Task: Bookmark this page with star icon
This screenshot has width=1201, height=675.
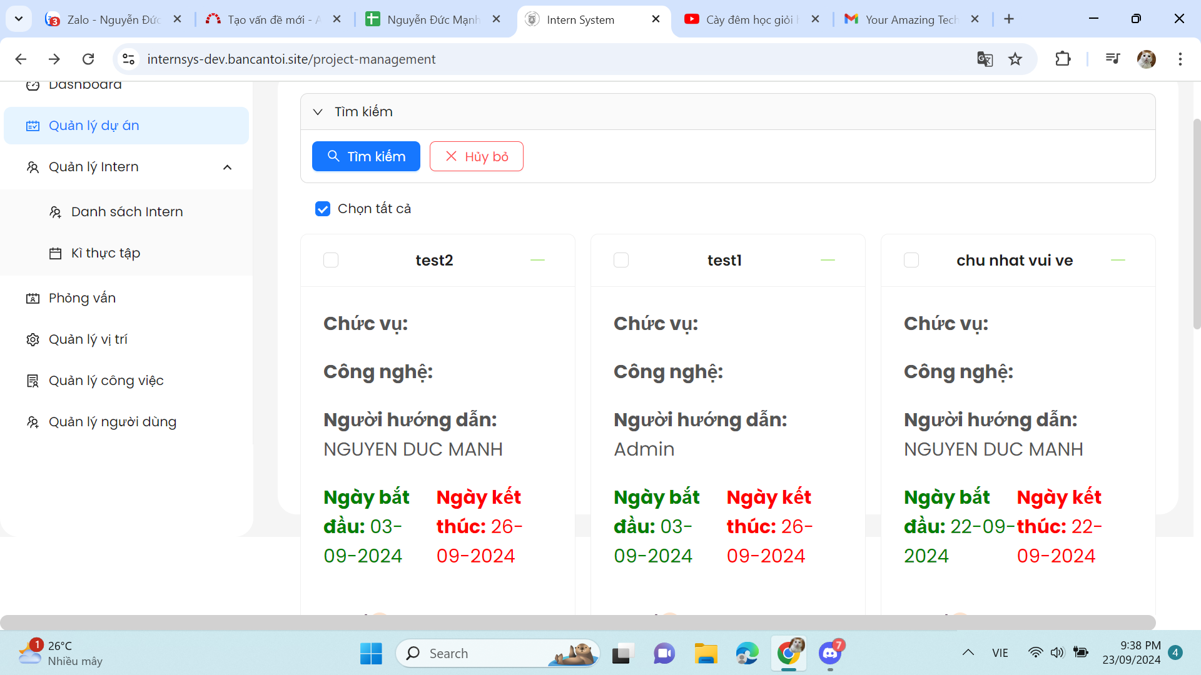Action: pos(1015,59)
